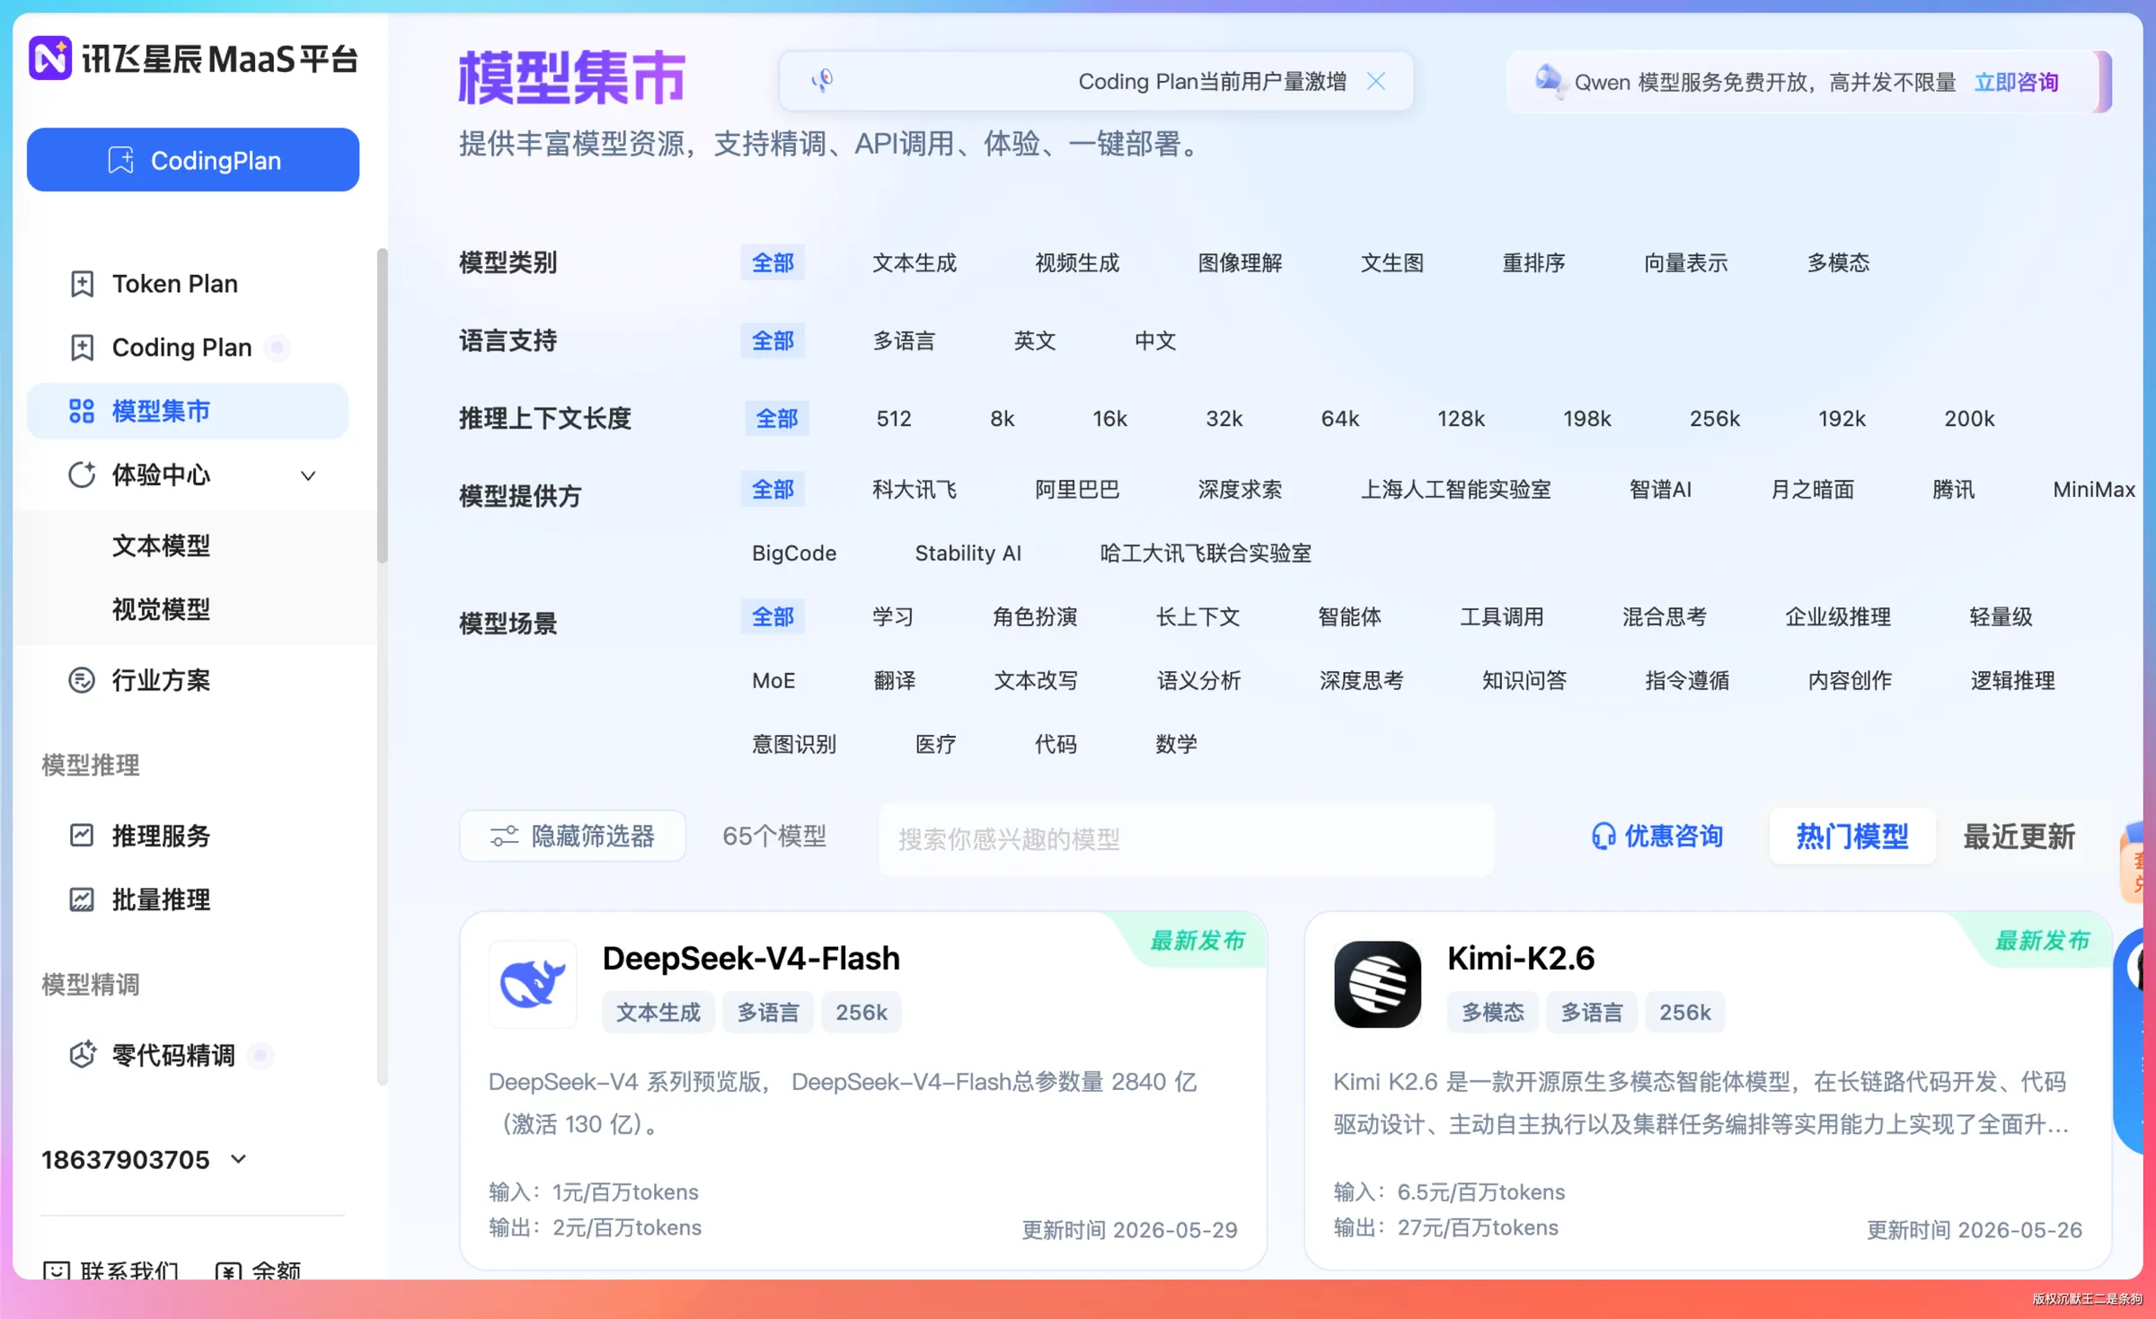Select the 128k context length filter
The height and width of the screenshot is (1319, 2156).
tap(1461, 418)
